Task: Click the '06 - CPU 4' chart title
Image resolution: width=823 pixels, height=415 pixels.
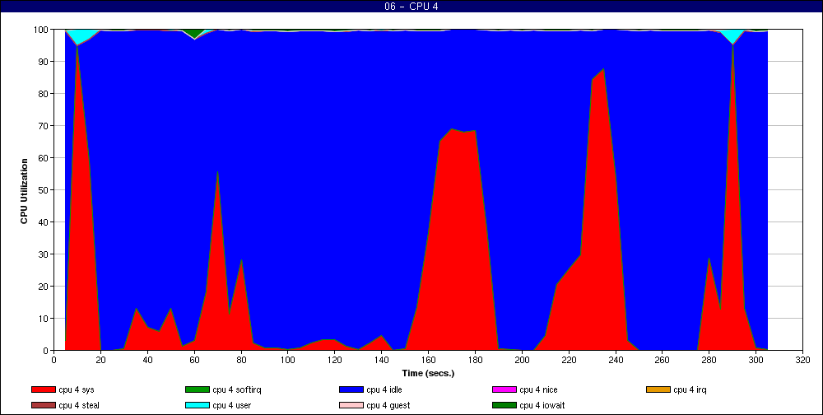Action: coord(411,7)
